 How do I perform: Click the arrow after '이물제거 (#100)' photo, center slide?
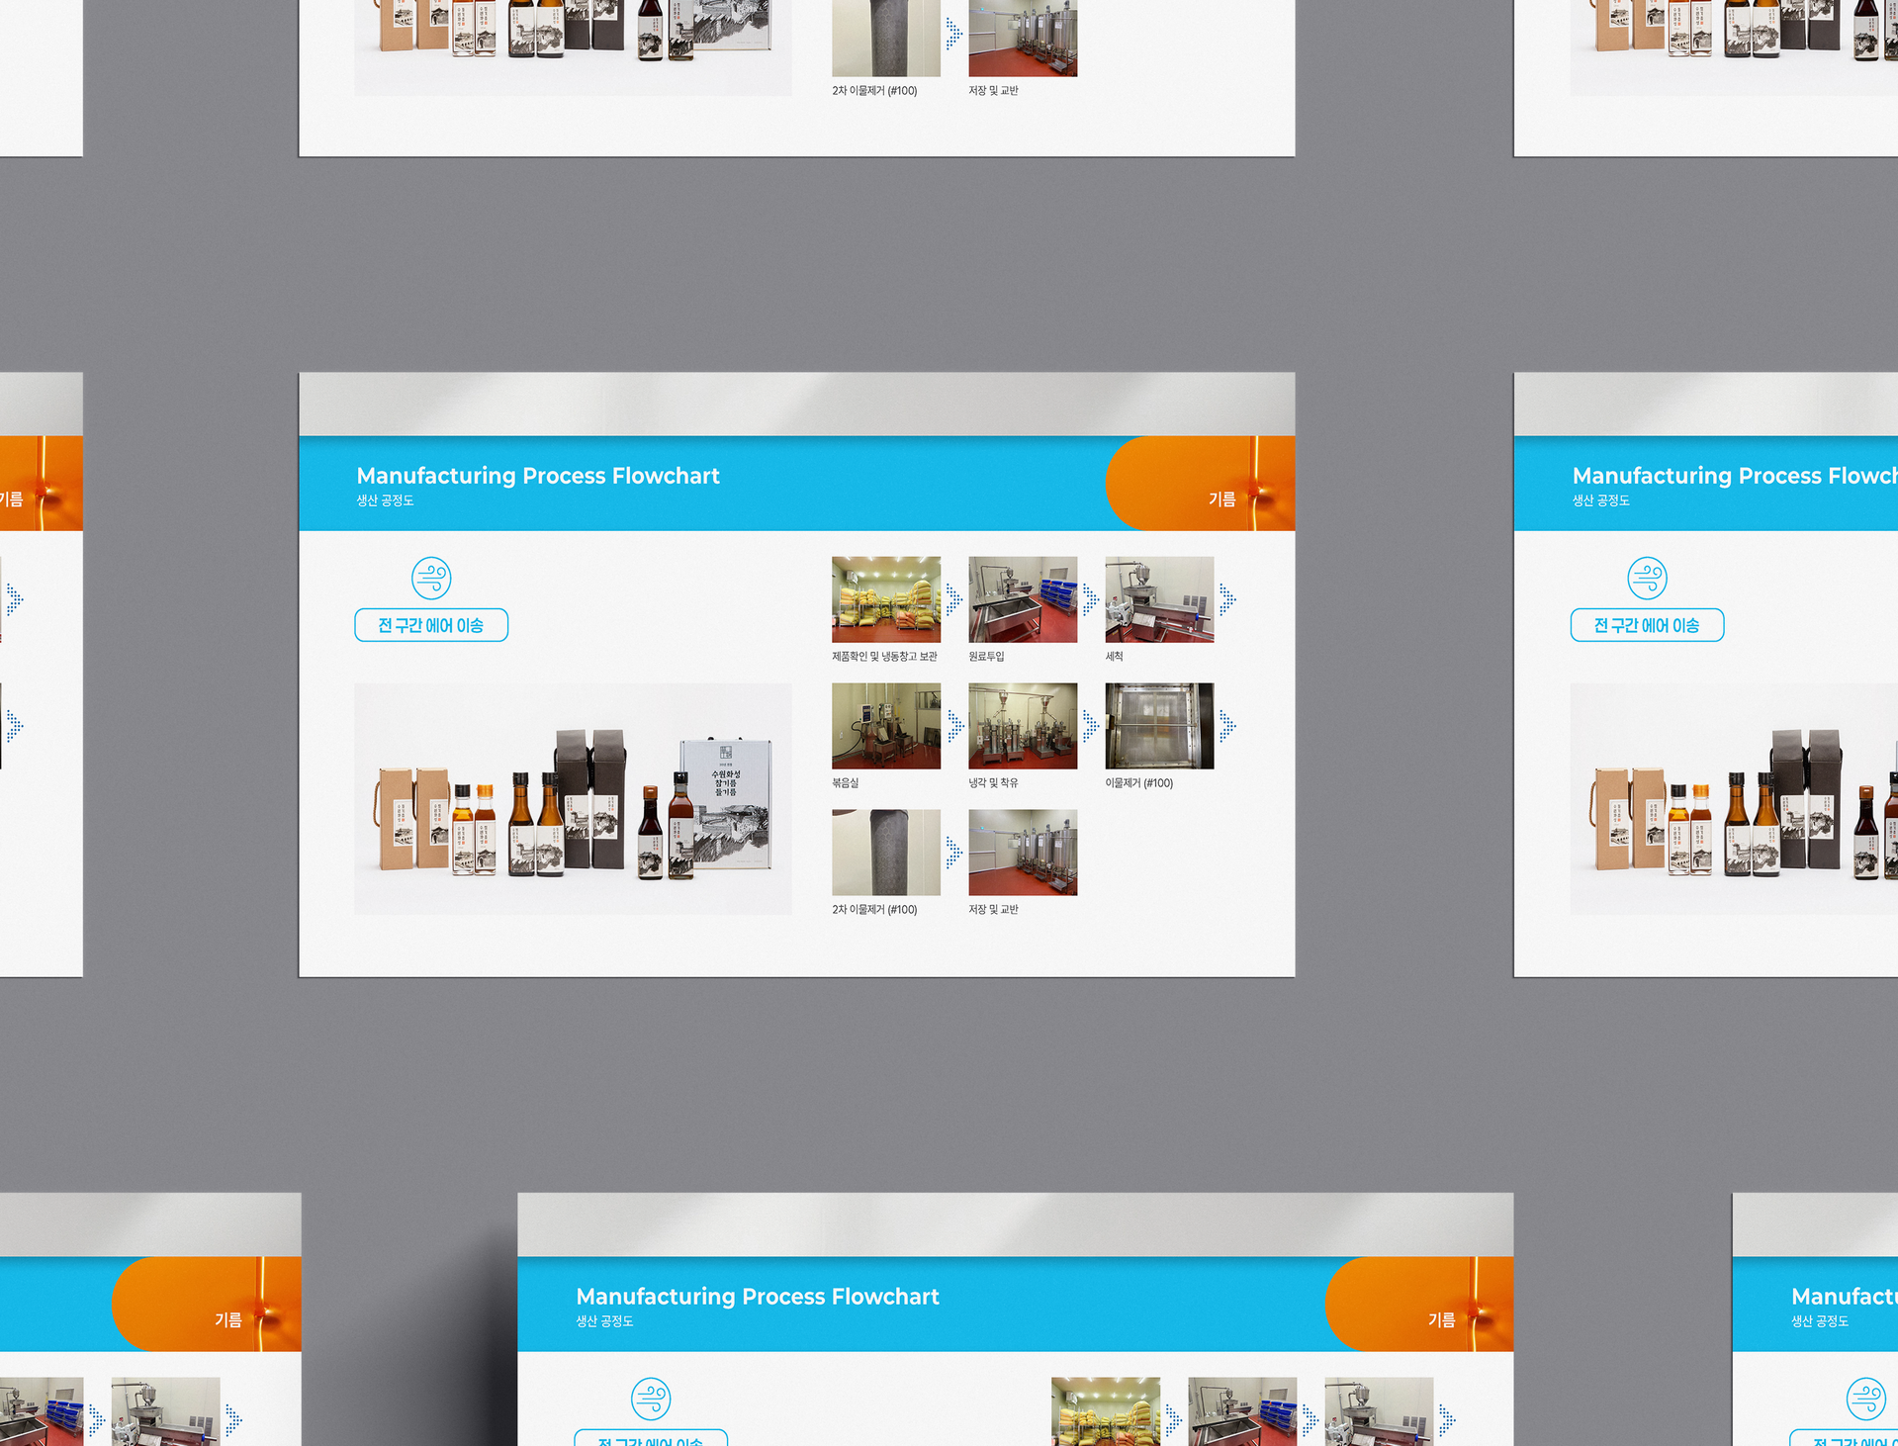coord(1227,726)
